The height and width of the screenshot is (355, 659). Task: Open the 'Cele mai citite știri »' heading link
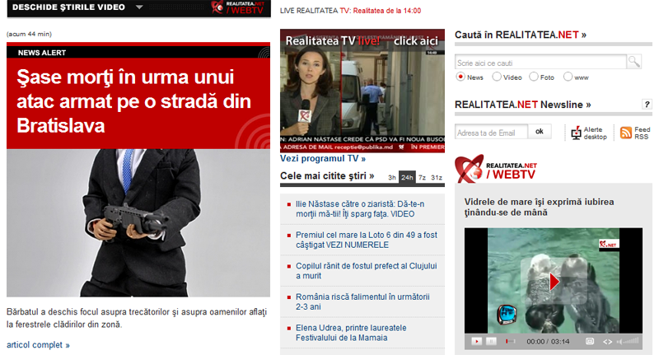click(327, 175)
